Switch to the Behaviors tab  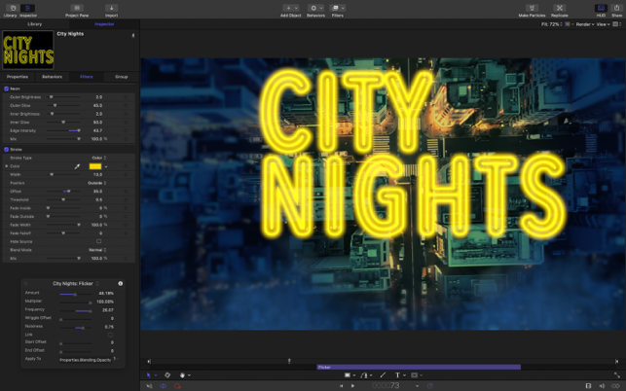52,76
